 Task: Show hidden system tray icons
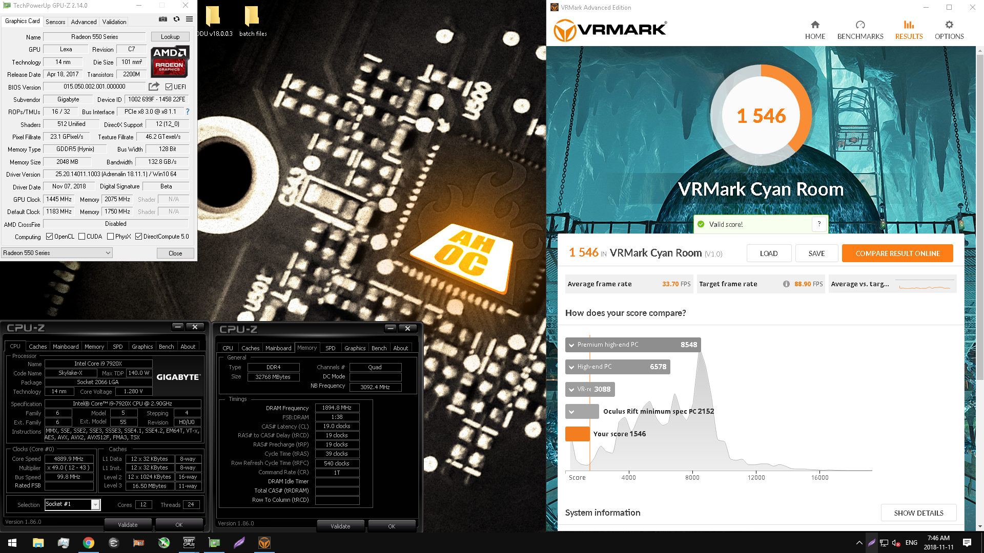click(859, 543)
